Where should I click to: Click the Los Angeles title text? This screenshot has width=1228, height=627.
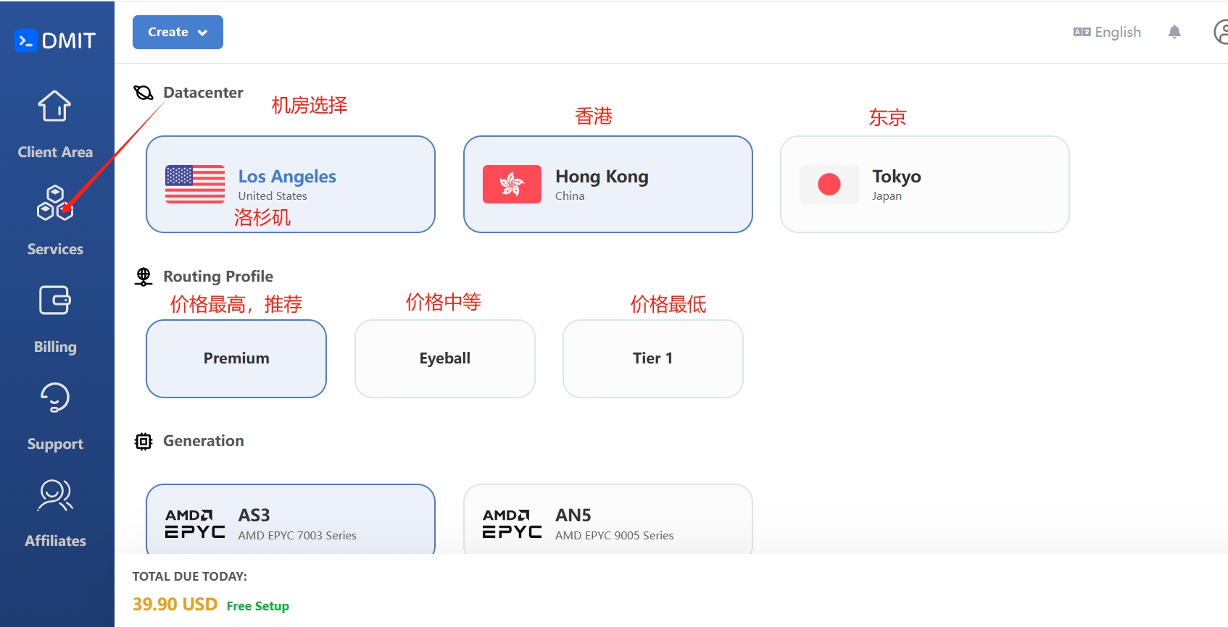287,177
